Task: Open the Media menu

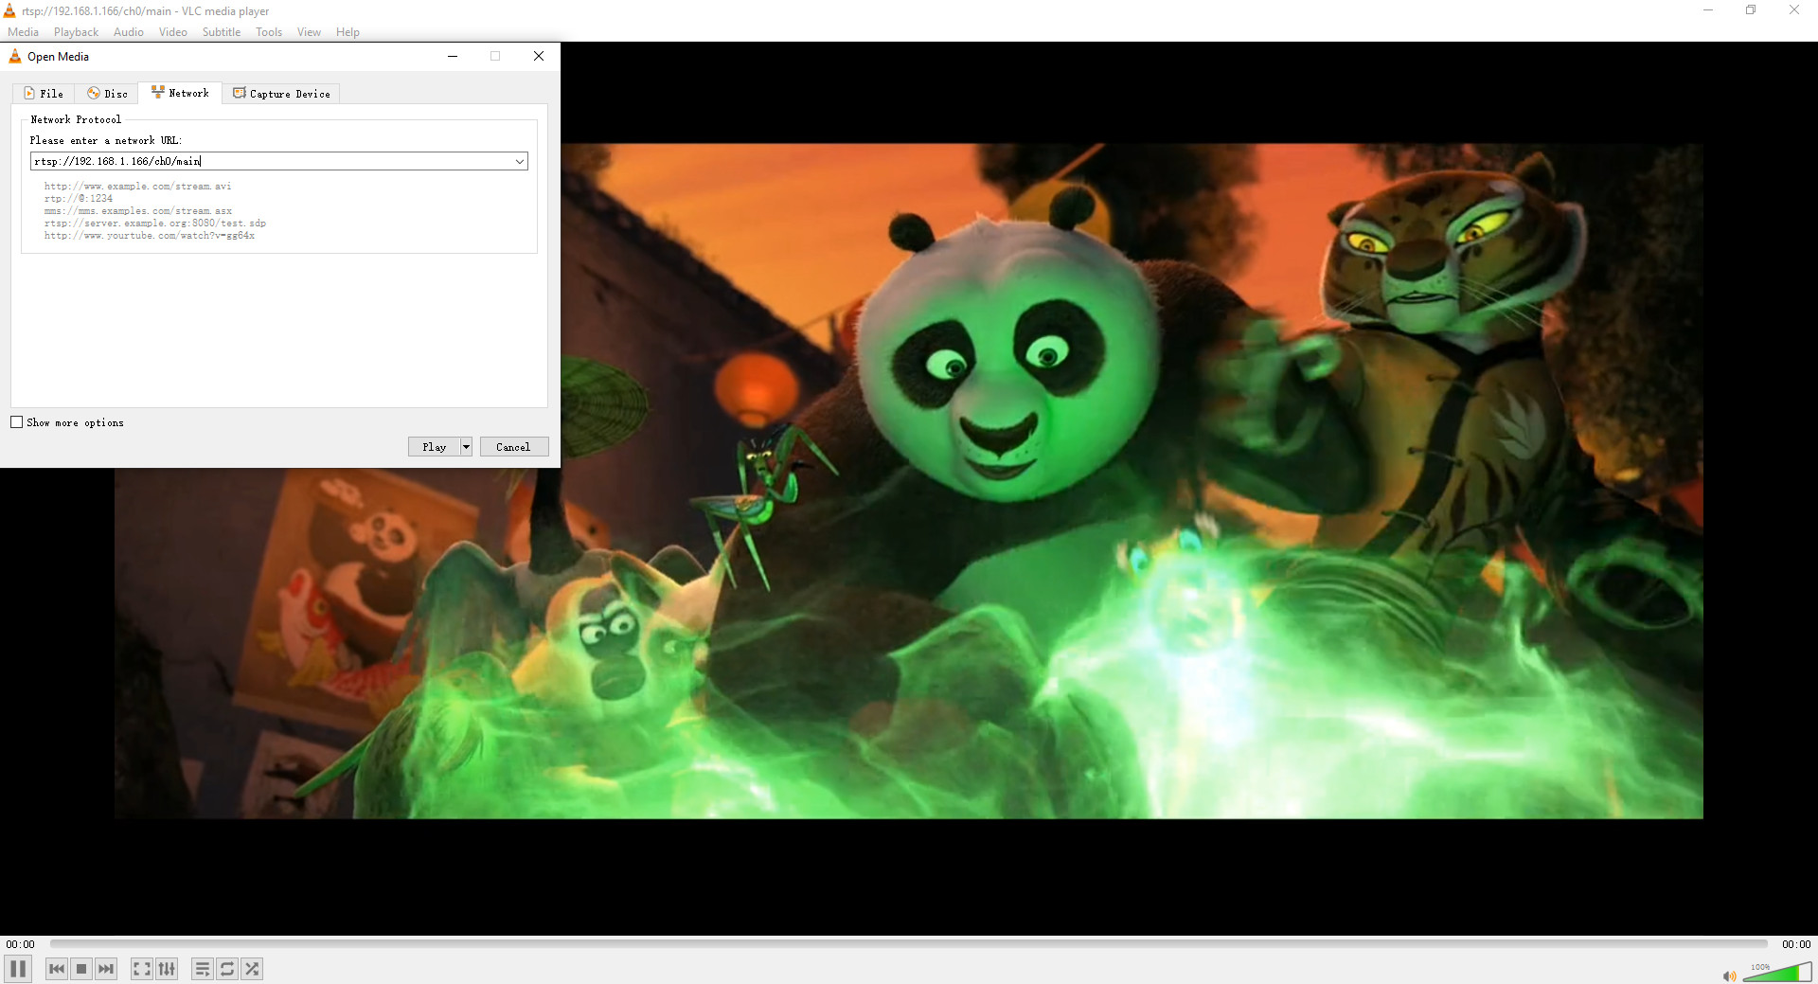Action: point(23,32)
